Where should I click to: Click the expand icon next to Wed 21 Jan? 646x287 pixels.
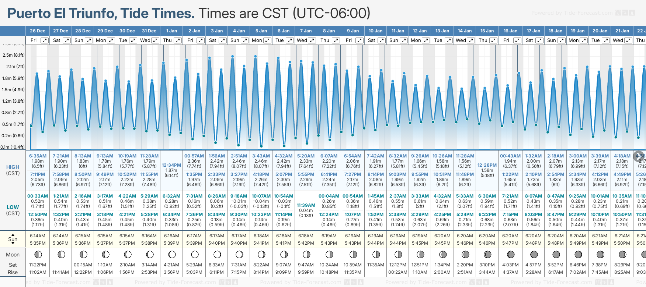tap(628, 40)
